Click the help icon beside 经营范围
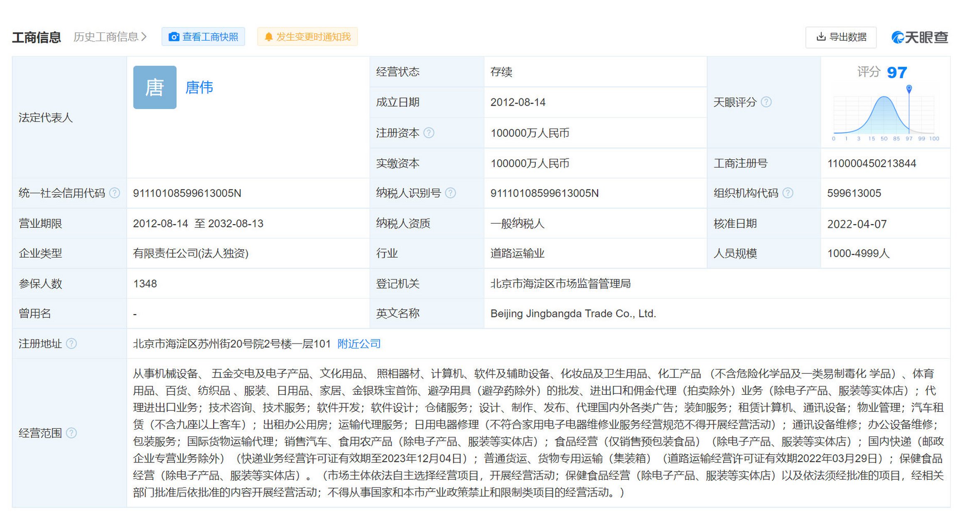 pos(71,433)
